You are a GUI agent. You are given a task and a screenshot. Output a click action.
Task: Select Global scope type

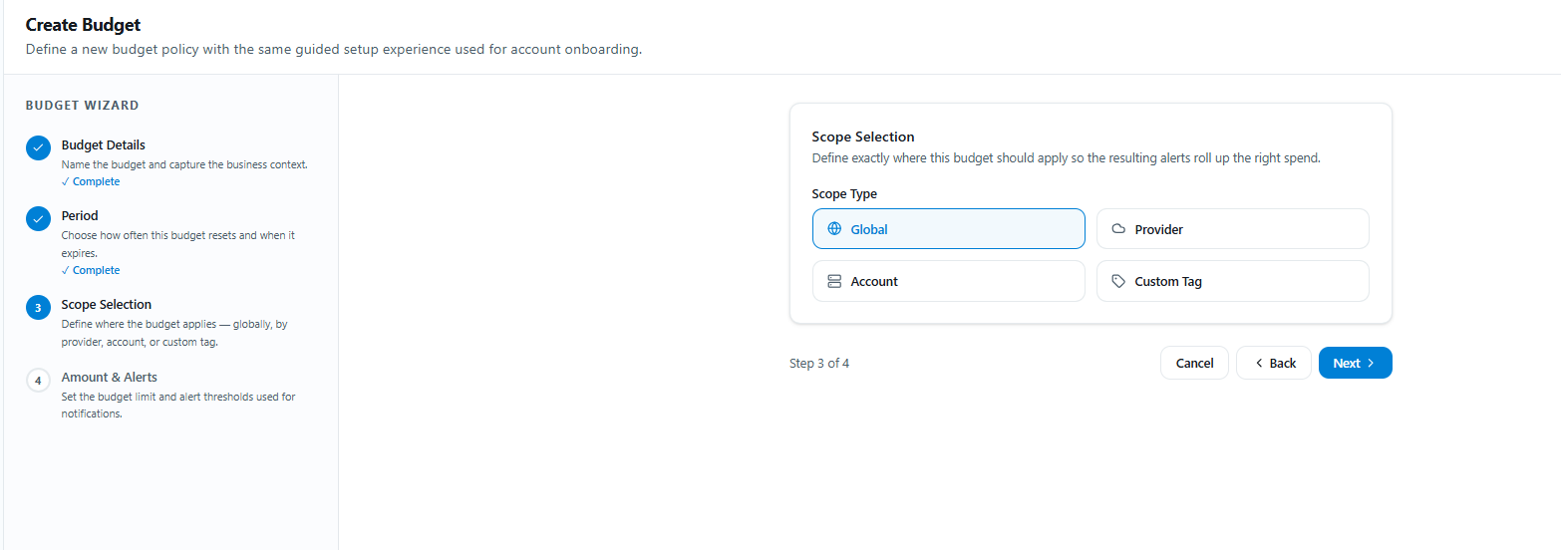pyautogui.click(x=948, y=228)
